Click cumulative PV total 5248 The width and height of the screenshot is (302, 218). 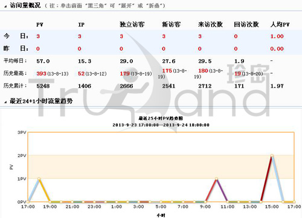click(x=43, y=86)
